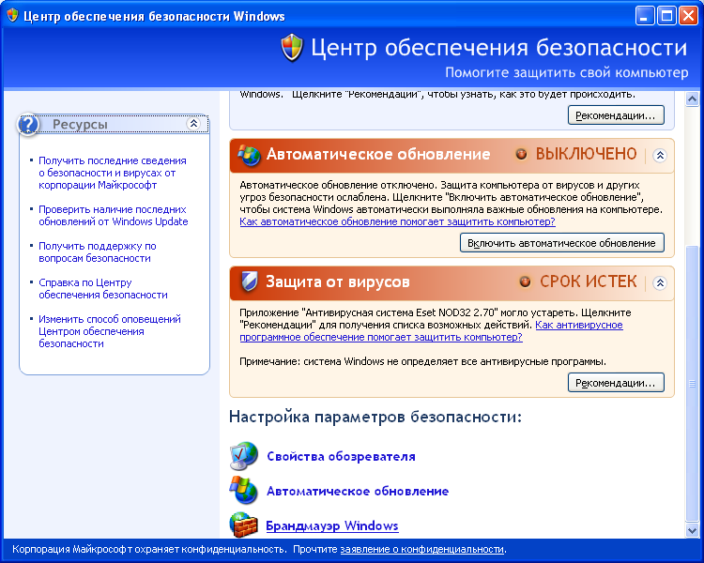Minimize the Security Center window
The height and width of the screenshot is (563, 704).
645,16
